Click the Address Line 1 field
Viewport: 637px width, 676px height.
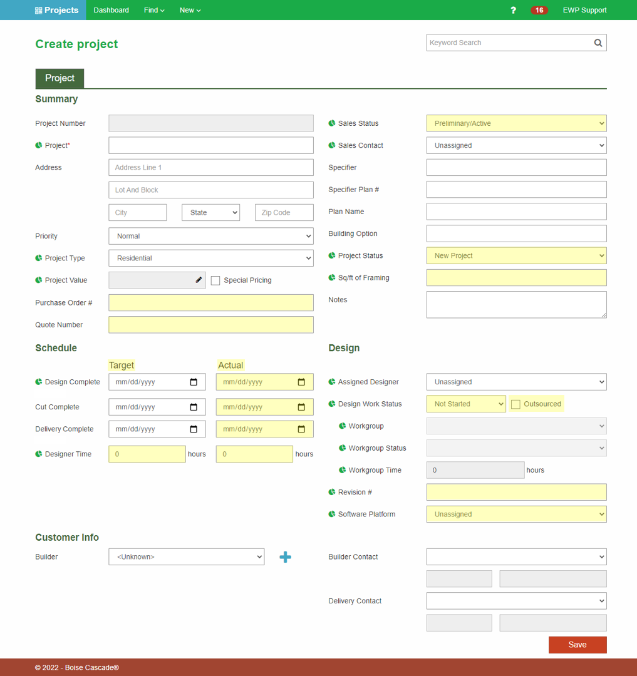(x=211, y=168)
